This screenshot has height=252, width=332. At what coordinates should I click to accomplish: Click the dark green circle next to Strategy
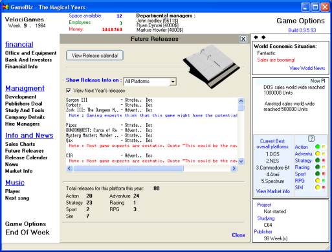(x=318, y=160)
